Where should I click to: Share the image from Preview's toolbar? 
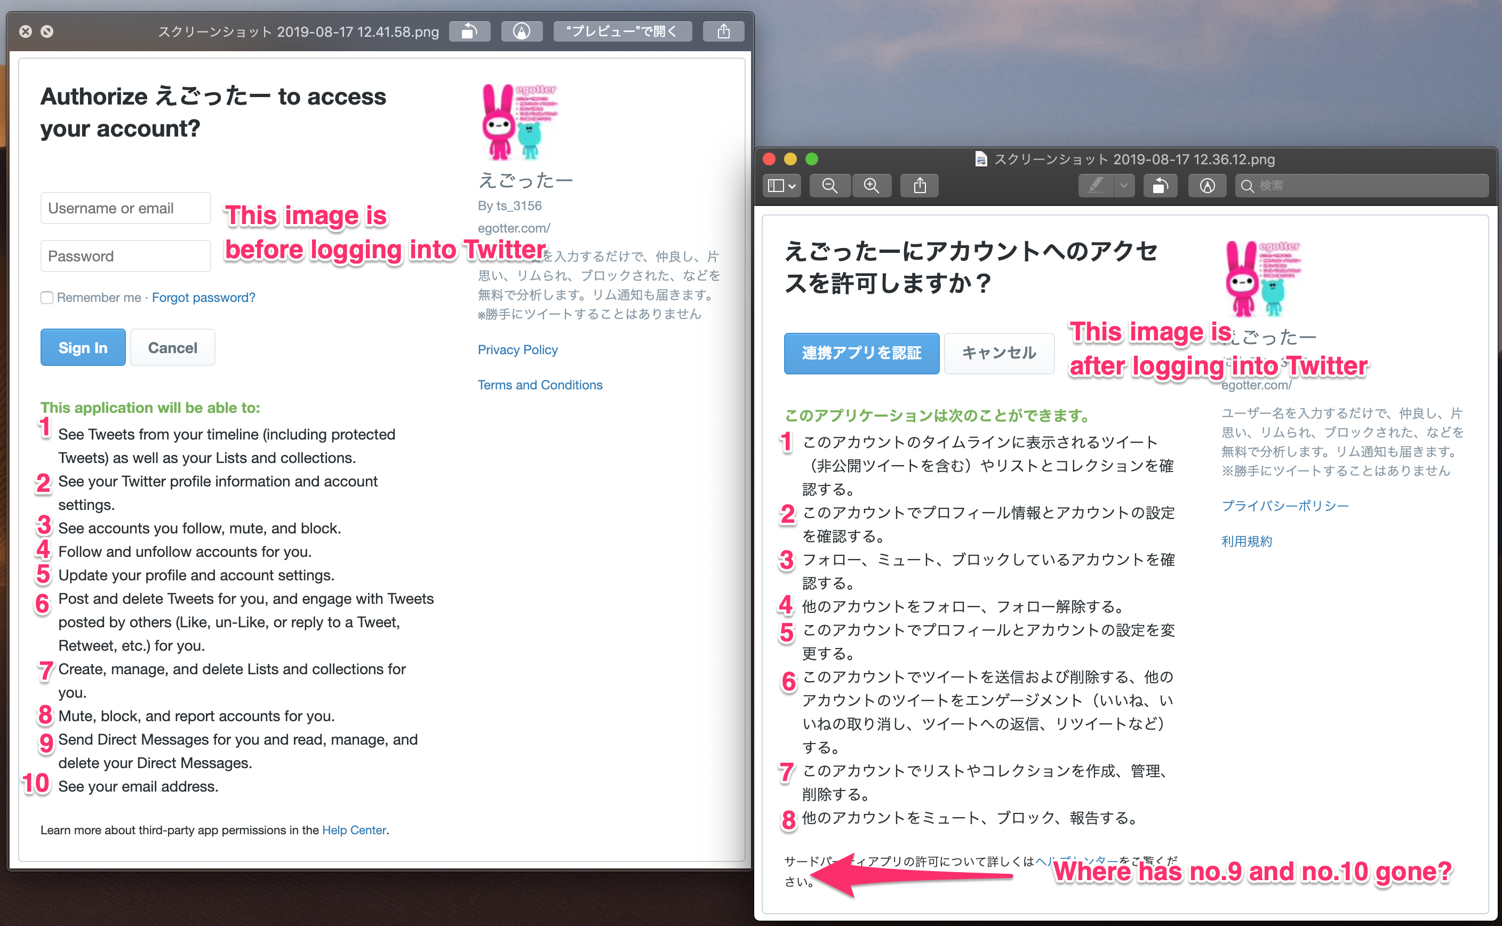click(920, 186)
